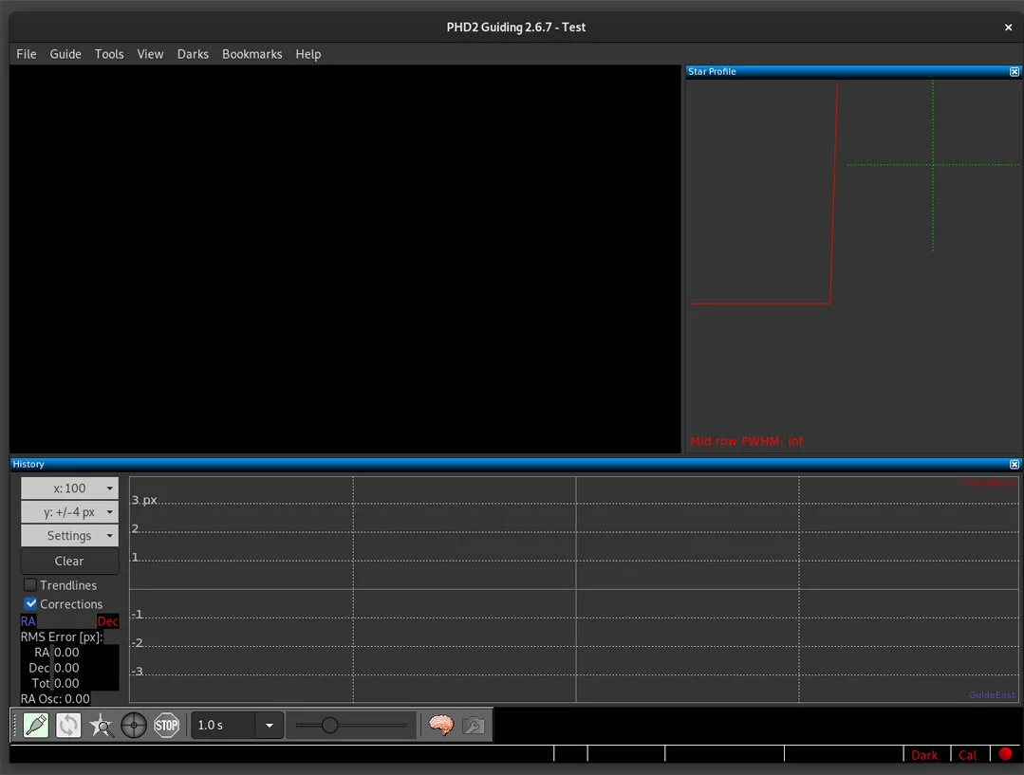Open the View menu
This screenshot has width=1024, height=775.
[x=150, y=54]
